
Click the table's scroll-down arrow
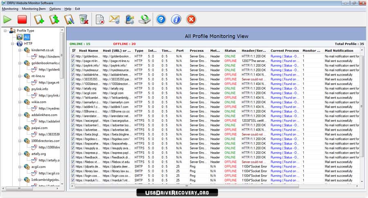362,182
